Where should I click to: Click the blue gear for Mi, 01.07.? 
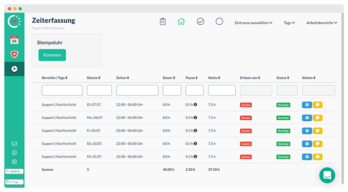pyautogui.click(x=307, y=157)
